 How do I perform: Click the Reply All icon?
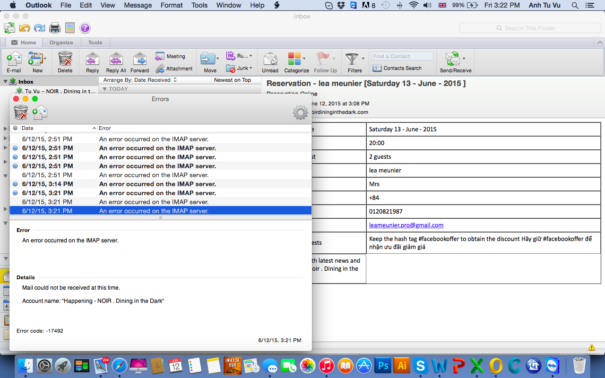pyautogui.click(x=116, y=59)
